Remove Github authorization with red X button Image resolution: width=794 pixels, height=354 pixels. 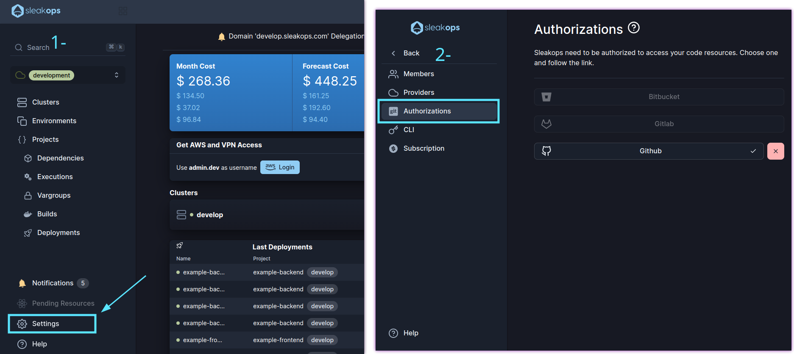[x=776, y=151]
